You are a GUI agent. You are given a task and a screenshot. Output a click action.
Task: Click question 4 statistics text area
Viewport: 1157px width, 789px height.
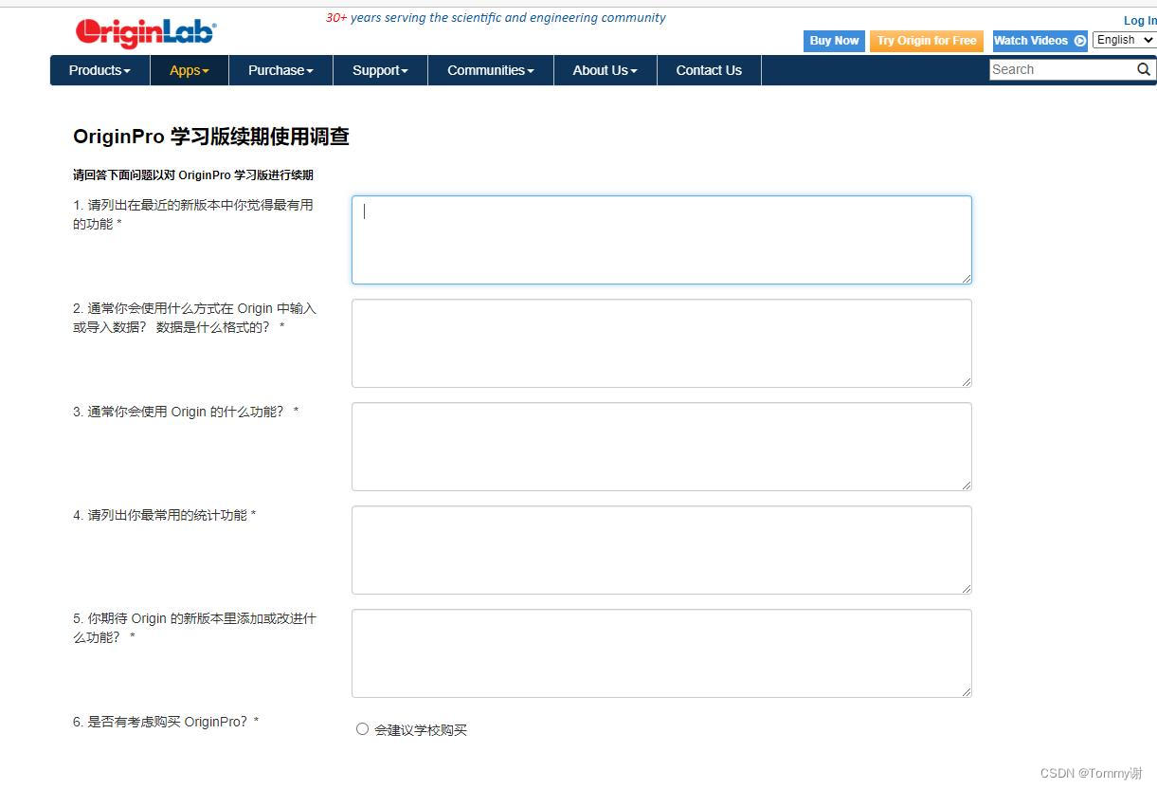tap(661, 550)
